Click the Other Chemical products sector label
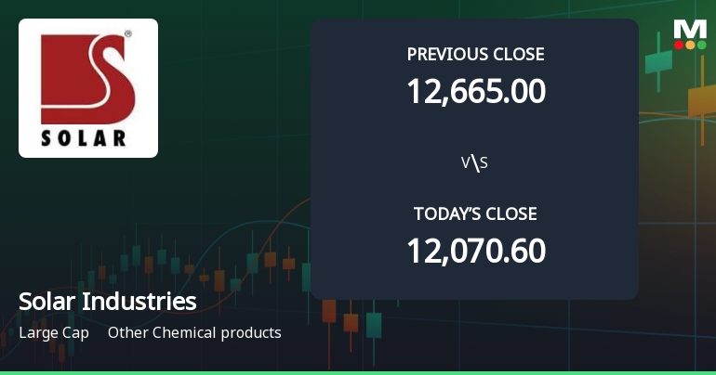This screenshot has height=375, width=716. coord(194,333)
